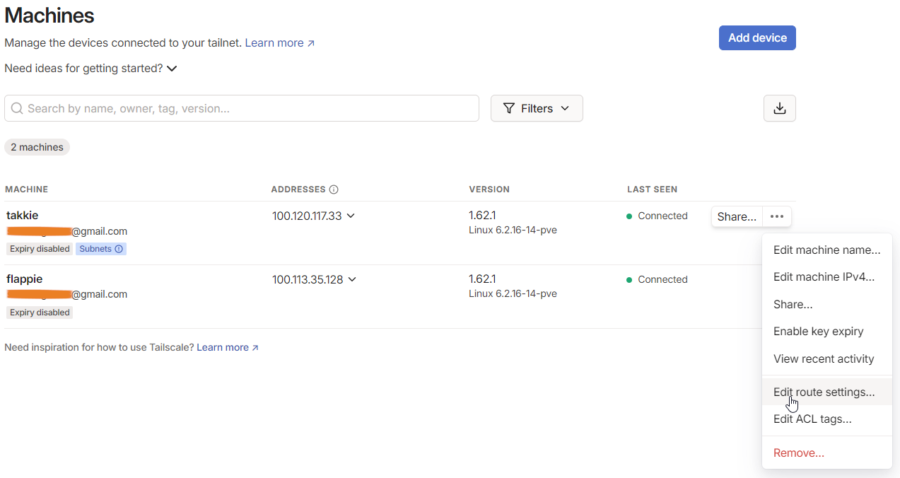
Task: Click Expiry disabled badge under takkie
Action: coord(40,249)
